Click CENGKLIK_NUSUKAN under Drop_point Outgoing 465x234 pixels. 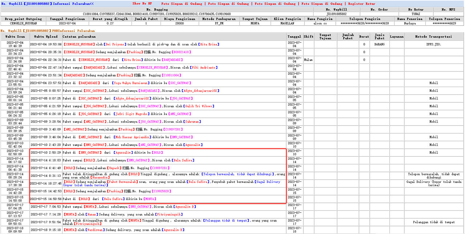pyautogui.click(x=23, y=23)
